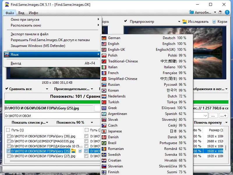
Task: Click the Japanese flag icon
Action: 104,131
